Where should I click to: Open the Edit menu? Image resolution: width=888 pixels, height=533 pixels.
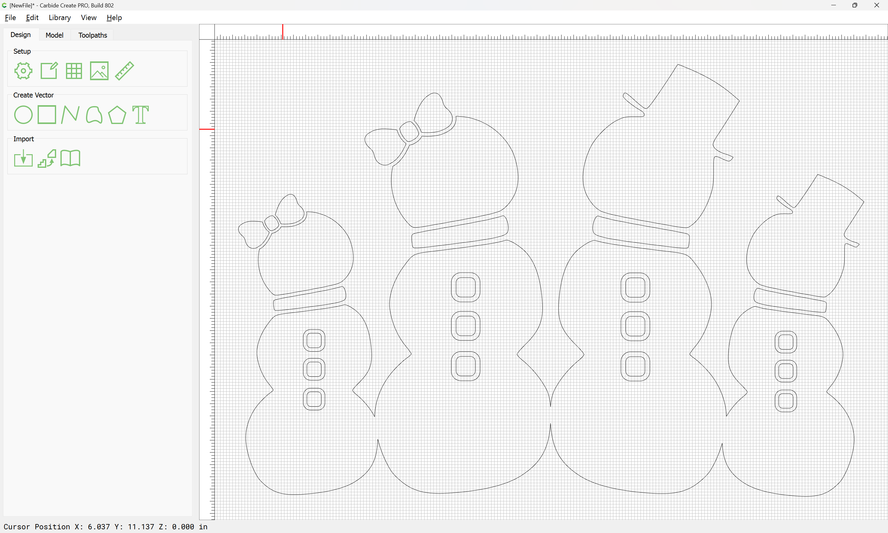32,18
